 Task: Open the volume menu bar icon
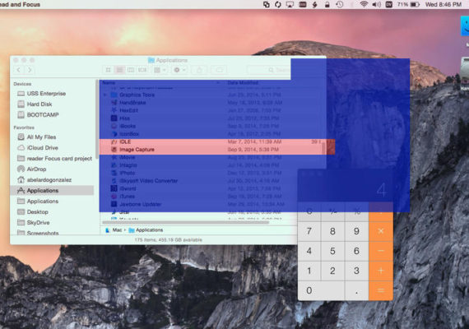pyautogui.click(x=377, y=4)
